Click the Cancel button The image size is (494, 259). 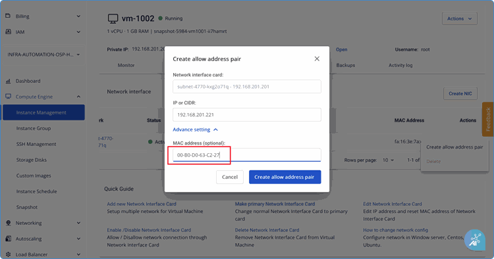coord(230,177)
